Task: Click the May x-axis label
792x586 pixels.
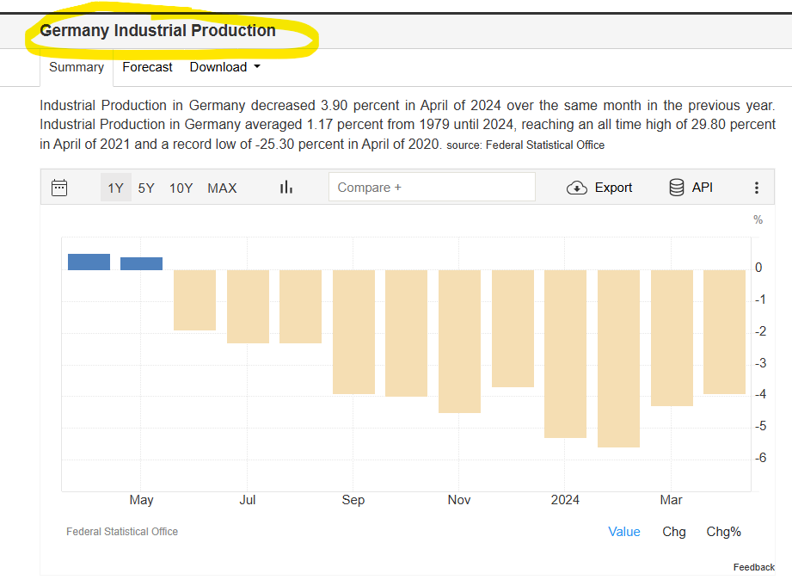Action: click(x=141, y=500)
